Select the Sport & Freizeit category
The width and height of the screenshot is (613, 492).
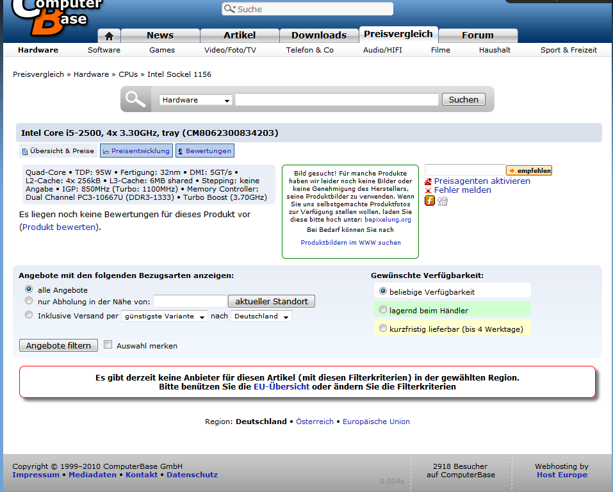[x=569, y=50]
